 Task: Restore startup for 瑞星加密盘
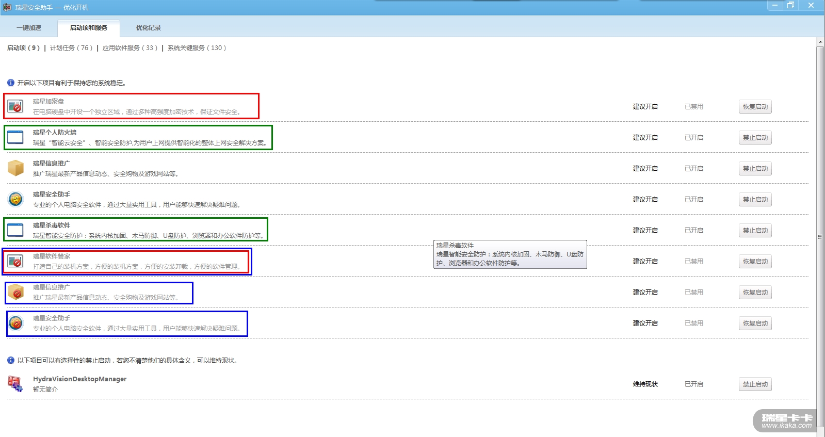point(755,107)
